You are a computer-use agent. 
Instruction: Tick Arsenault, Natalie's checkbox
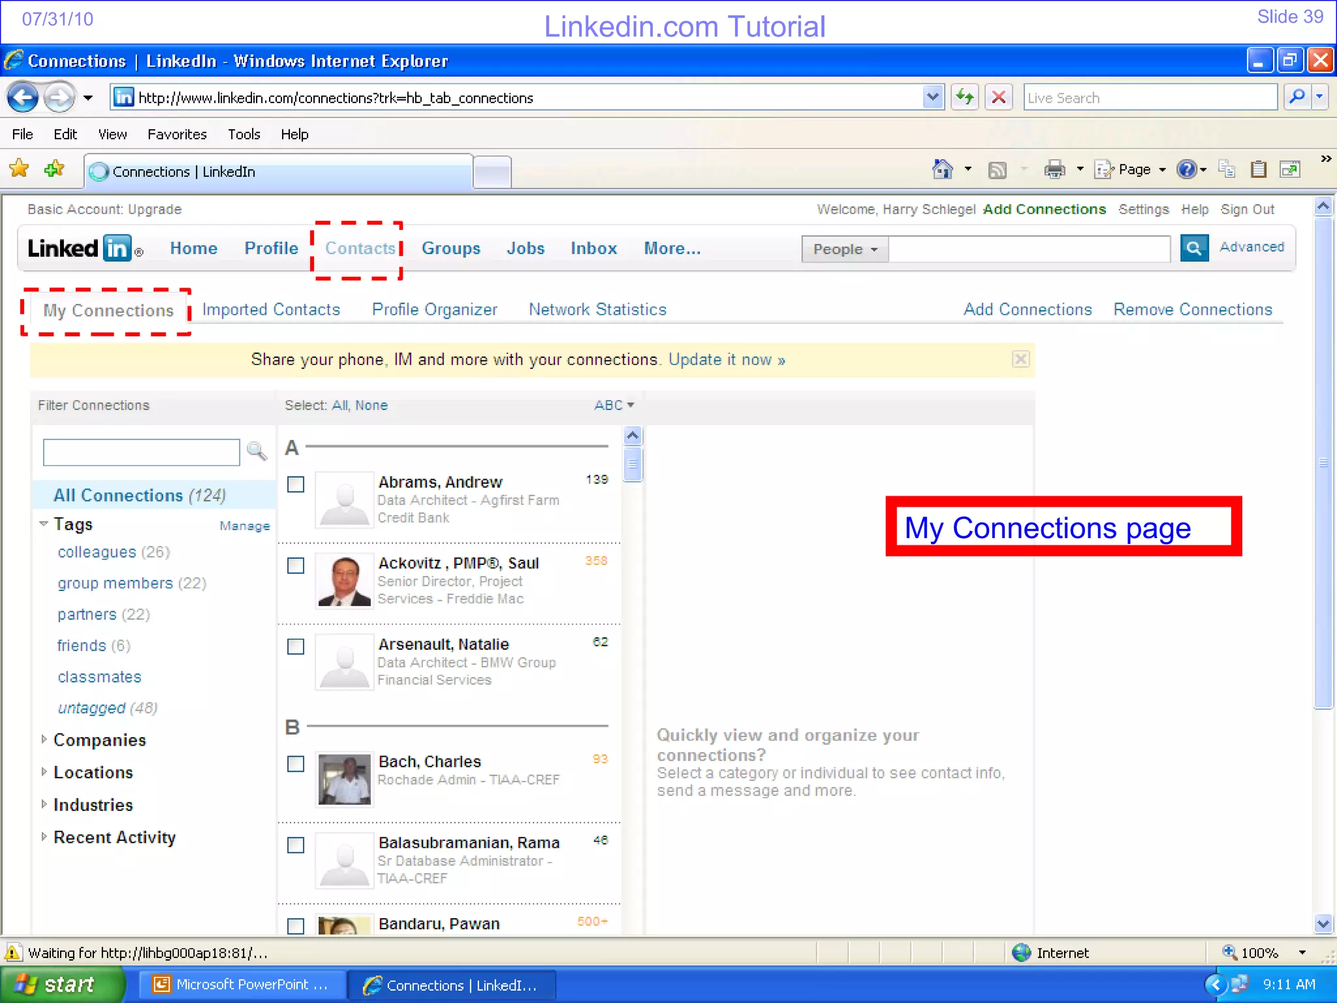[x=296, y=646]
